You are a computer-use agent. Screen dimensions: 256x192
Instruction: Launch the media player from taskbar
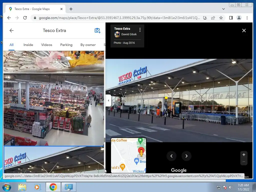pos(37,187)
